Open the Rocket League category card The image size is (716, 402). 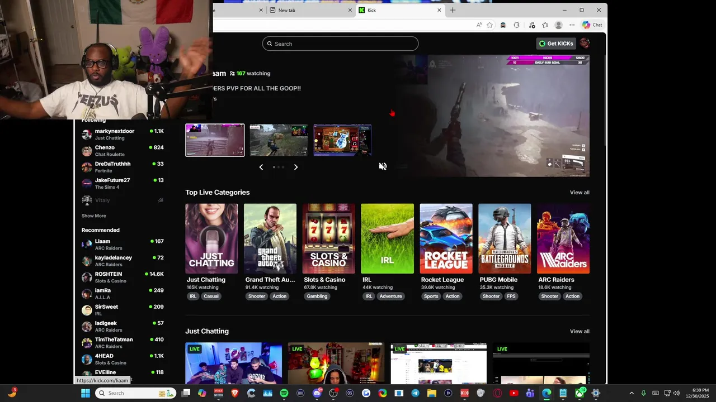(x=446, y=238)
